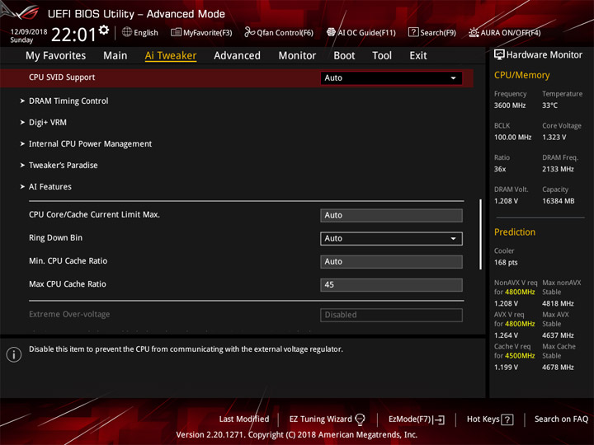Screen dimensions: 594x445
Task: Click the Max CPU Cache Ratio label
Action: 68,284
